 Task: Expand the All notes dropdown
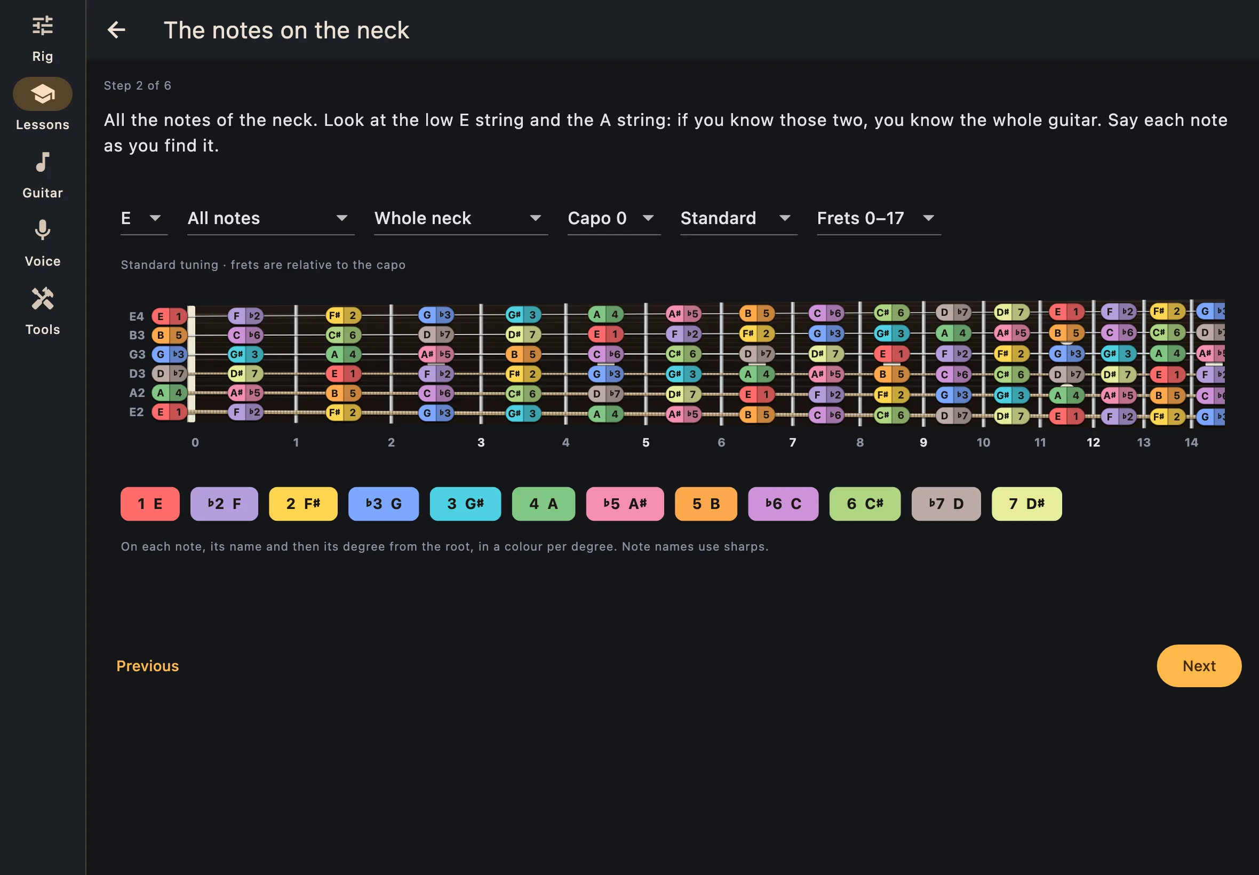(271, 218)
